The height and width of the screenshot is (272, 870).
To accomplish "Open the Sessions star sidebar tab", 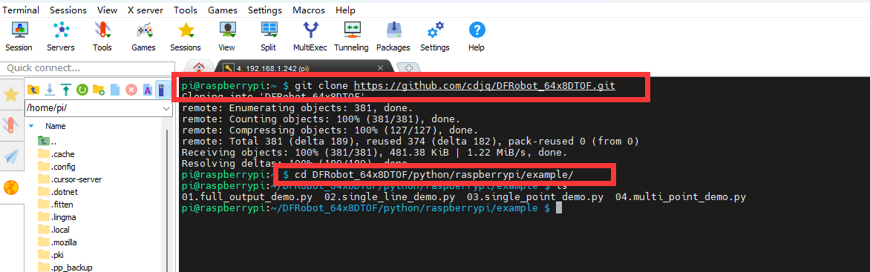I will pos(11,95).
